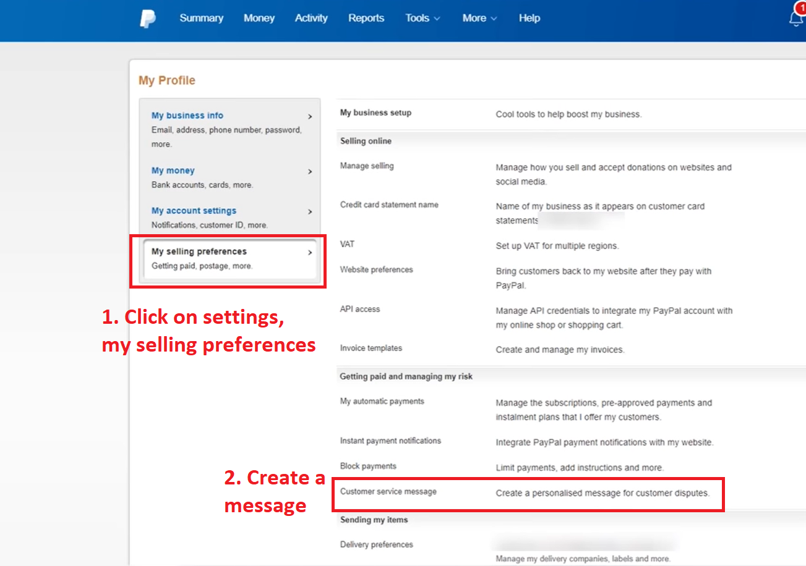
Task: Open My account settings section
Action: point(194,211)
